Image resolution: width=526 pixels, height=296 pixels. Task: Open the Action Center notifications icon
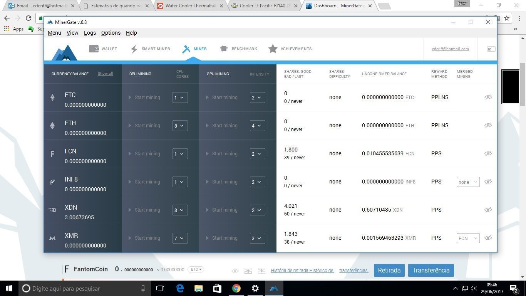[x=514, y=288]
